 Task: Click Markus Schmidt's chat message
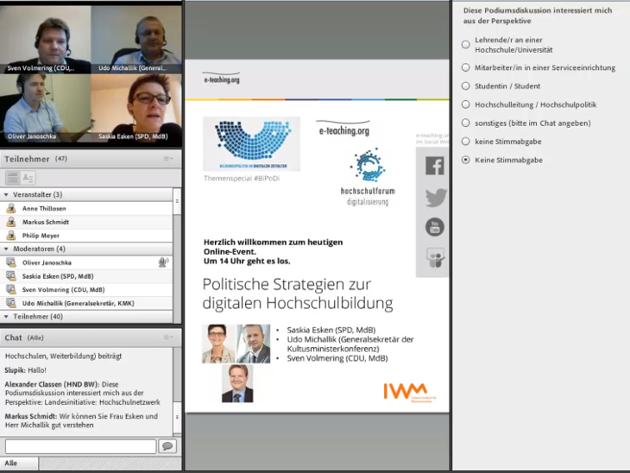click(81, 420)
